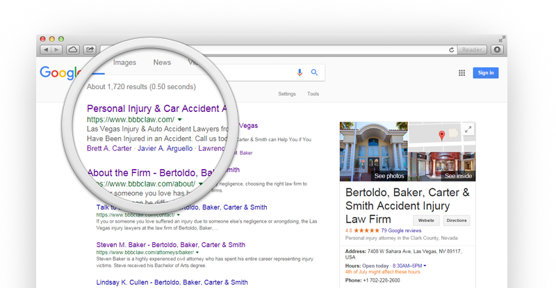Open the 79 Google reviews link
This screenshot has height=288, width=556.
point(401,230)
